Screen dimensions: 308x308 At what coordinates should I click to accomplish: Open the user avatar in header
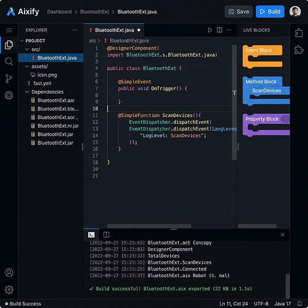tap(295, 11)
